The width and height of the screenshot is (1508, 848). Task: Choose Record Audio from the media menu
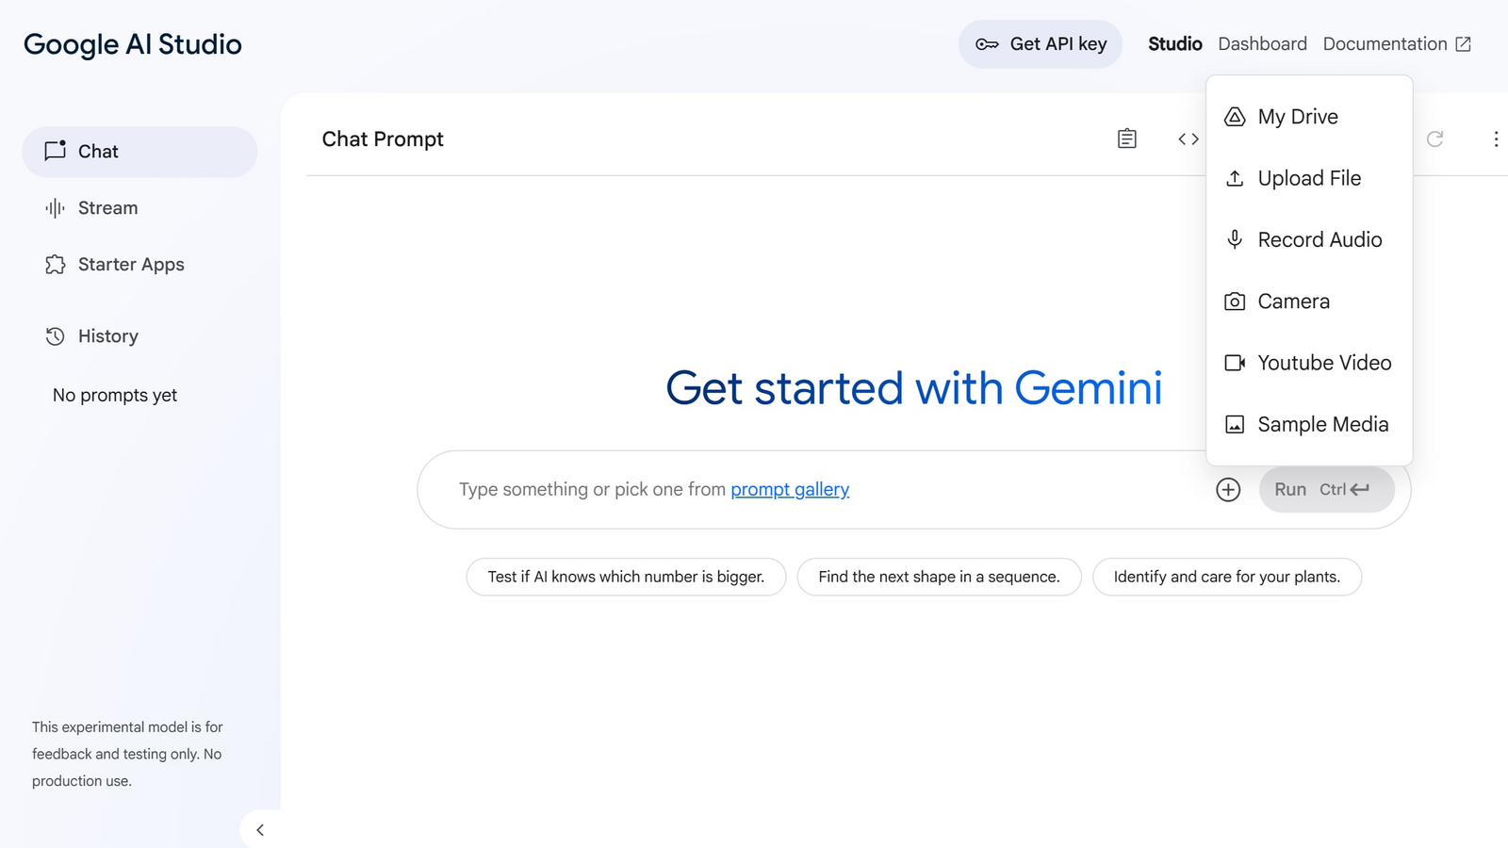click(1319, 239)
